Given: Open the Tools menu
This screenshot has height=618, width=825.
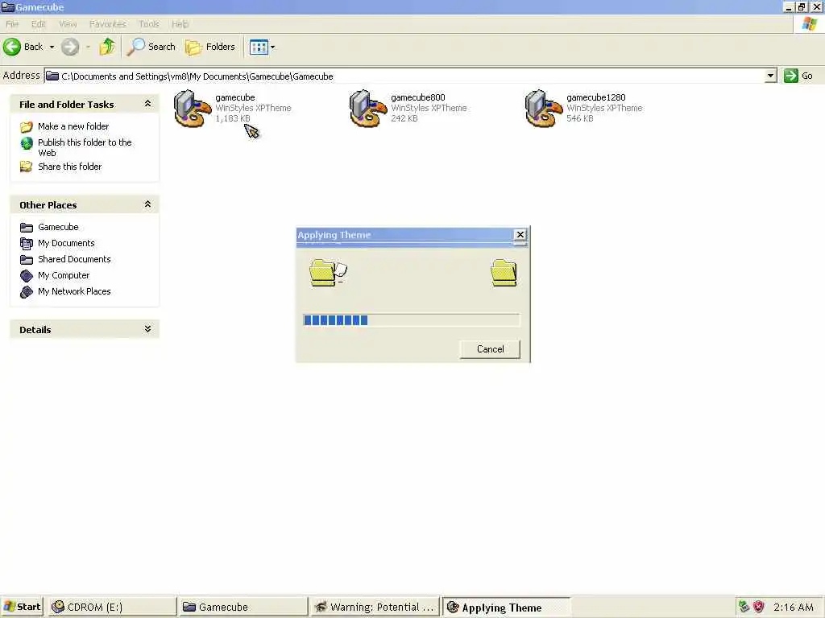Looking at the screenshot, I should click(149, 24).
